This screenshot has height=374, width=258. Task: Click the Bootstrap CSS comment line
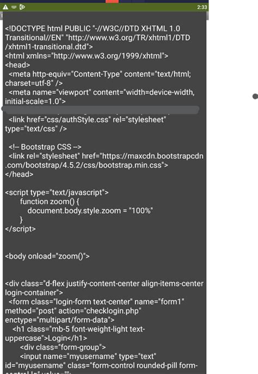45,147
